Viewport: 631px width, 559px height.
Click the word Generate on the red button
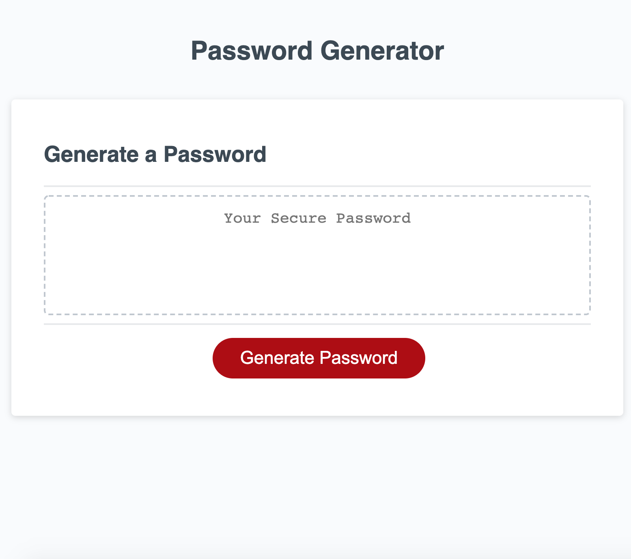tap(277, 358)
